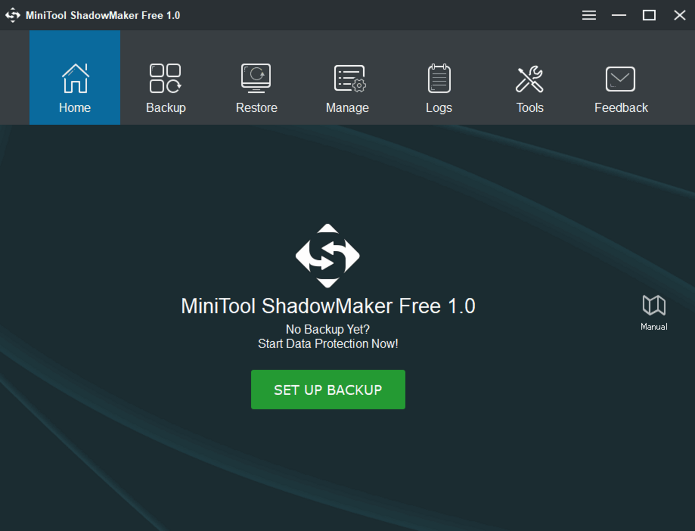Viewport: 695px width, 531px height.
Task: Maximize the ShadowMaker window
Action: click(x=649, y=15)
